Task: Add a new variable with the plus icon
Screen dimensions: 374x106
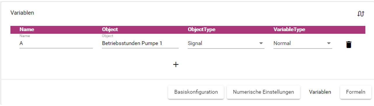Action: pyautogui.click(x=176, y=64)
